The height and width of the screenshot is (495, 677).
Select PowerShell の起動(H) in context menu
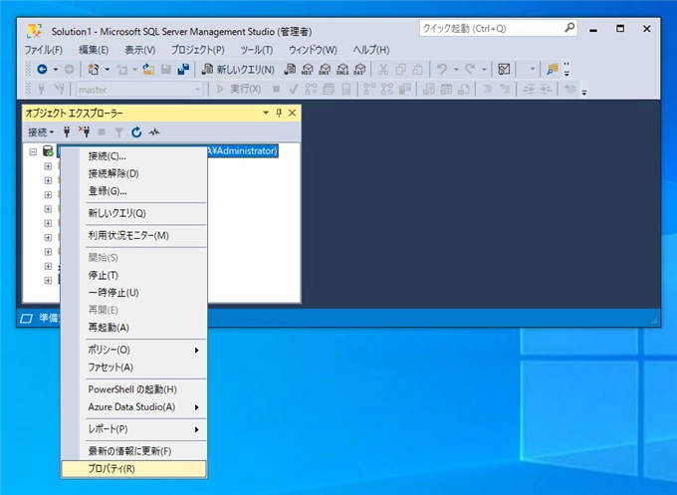point(133,389)
